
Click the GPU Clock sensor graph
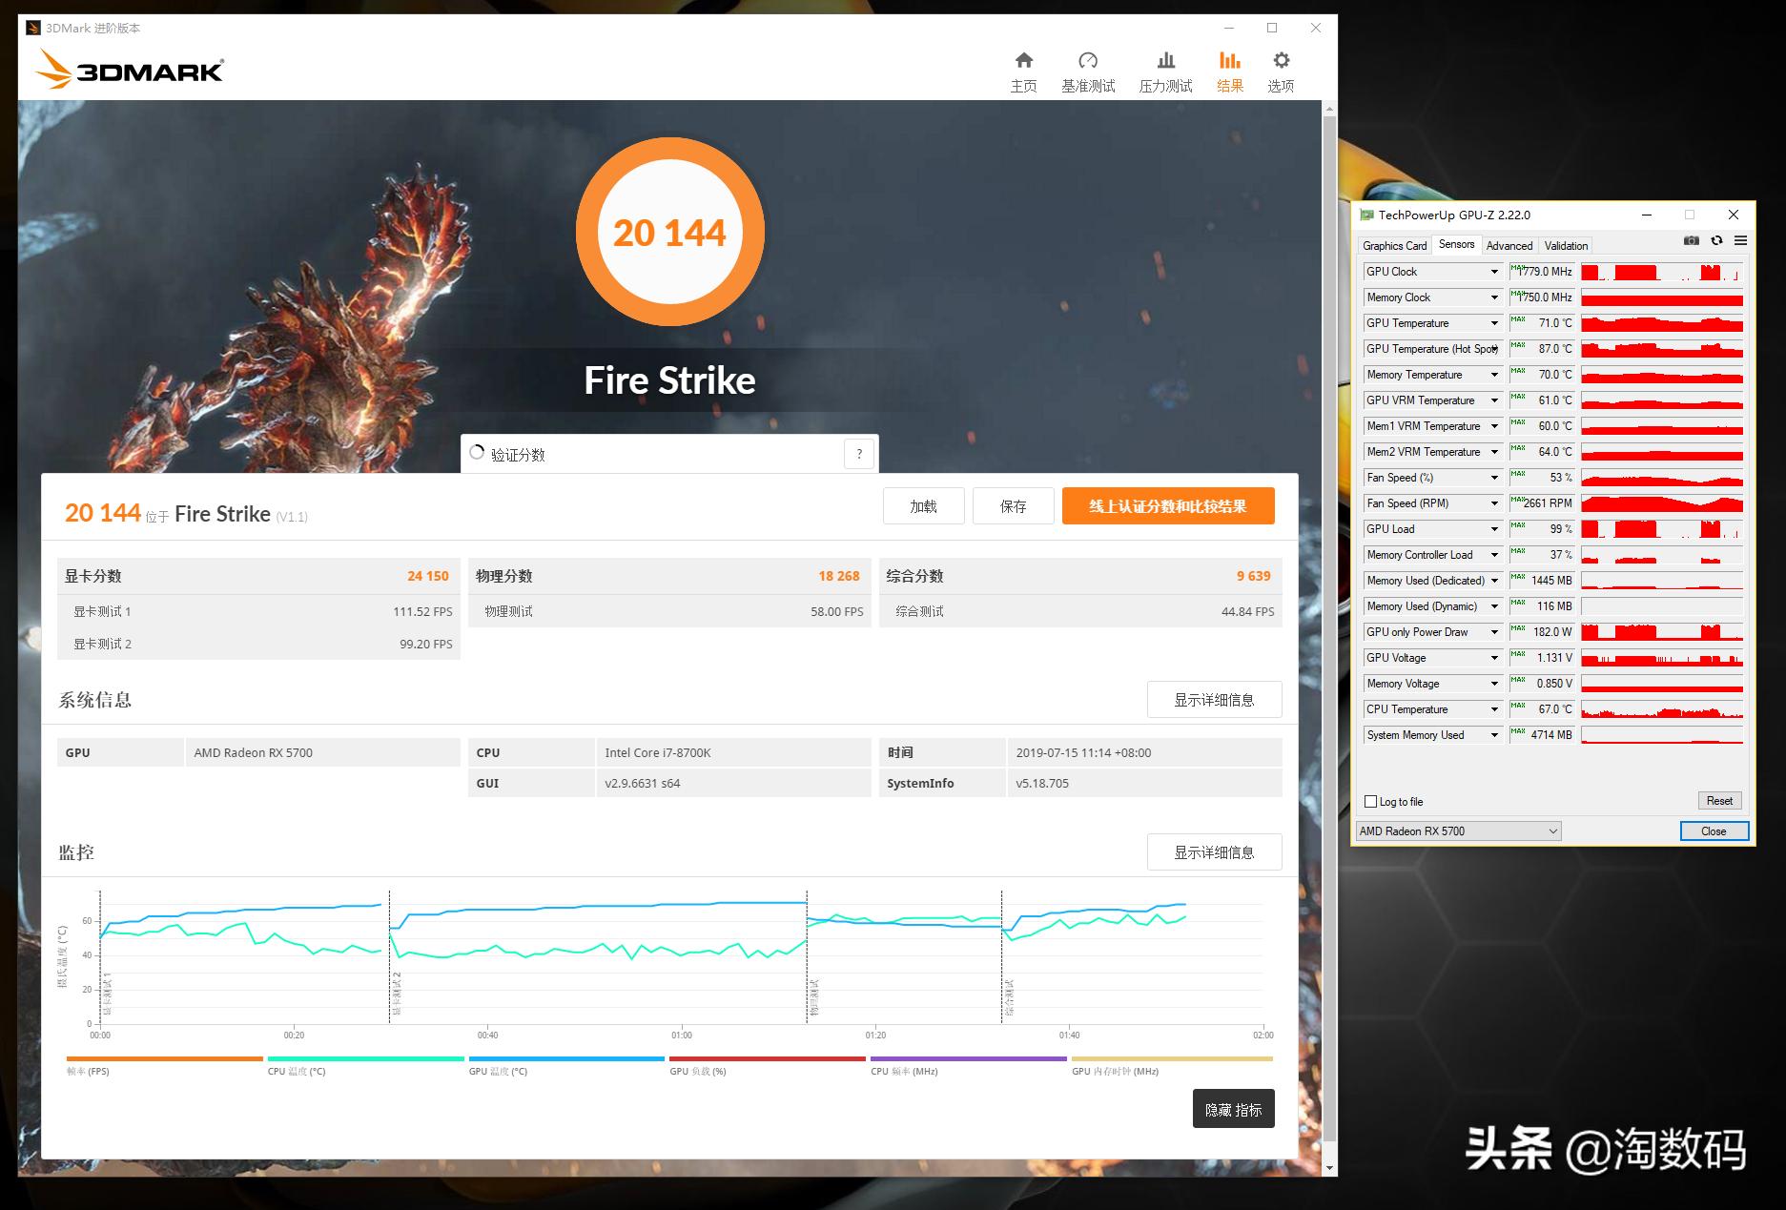click(1662, 272)
